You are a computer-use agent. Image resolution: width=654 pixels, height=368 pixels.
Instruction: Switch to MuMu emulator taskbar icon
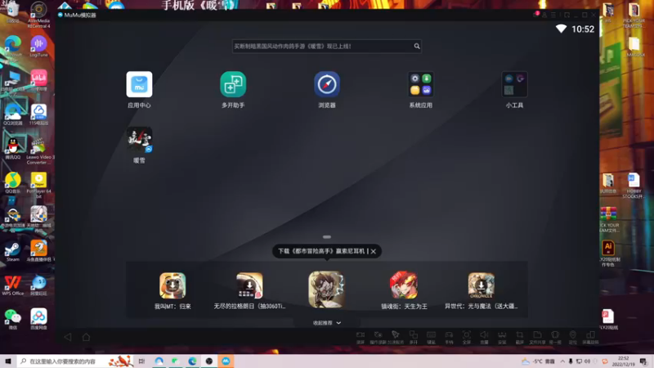click(226, 361)
